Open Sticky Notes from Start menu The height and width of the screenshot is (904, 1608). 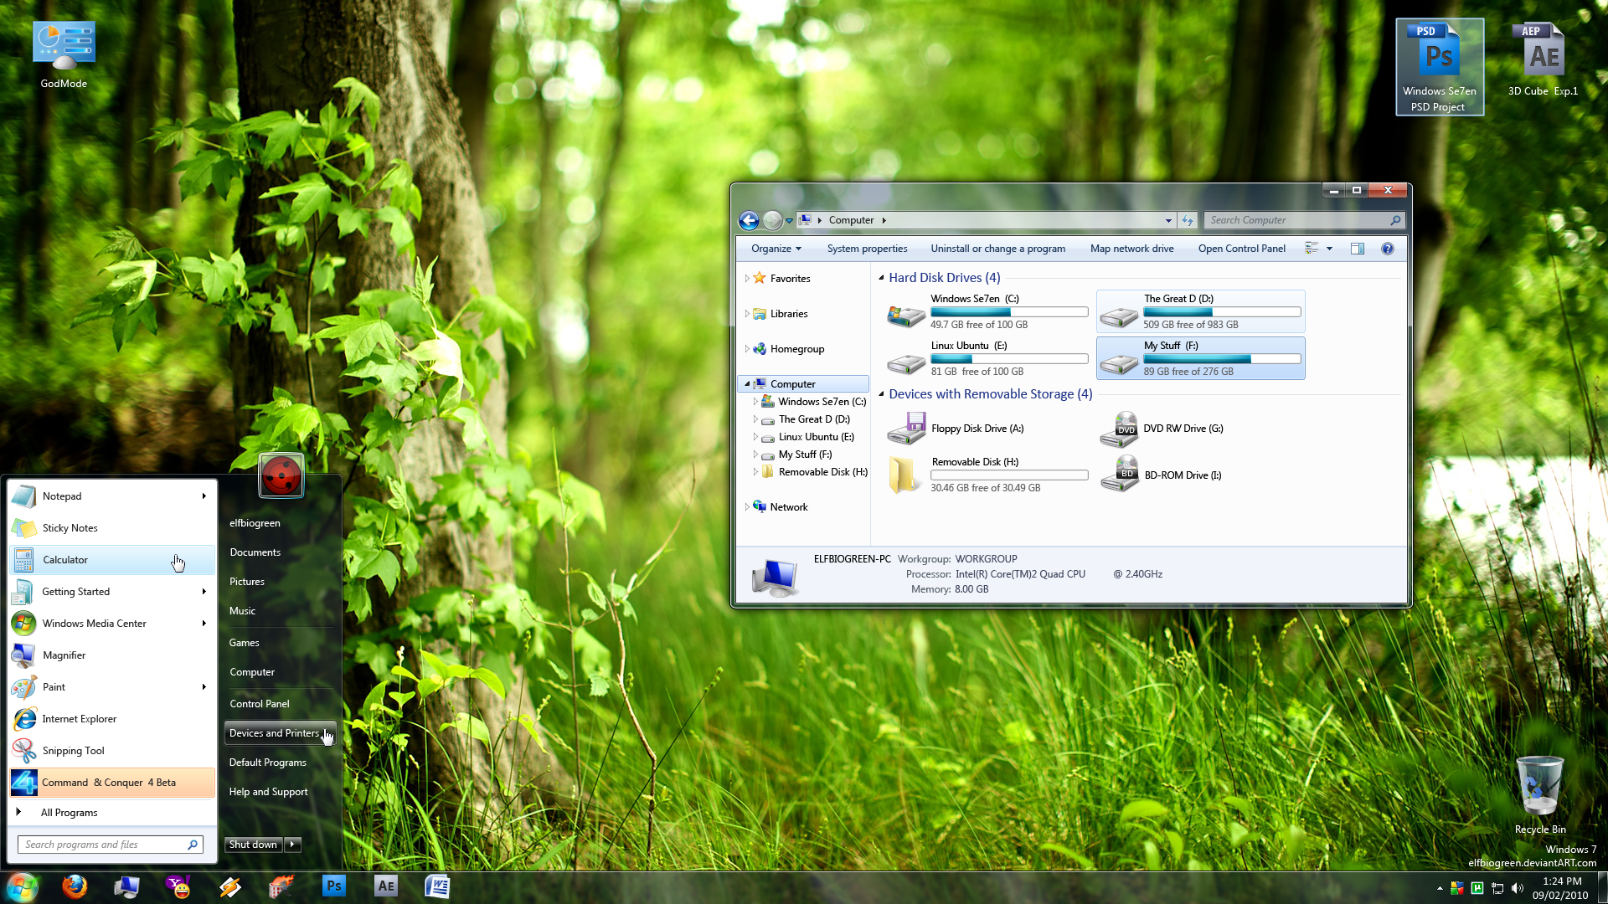coord(112,528)
